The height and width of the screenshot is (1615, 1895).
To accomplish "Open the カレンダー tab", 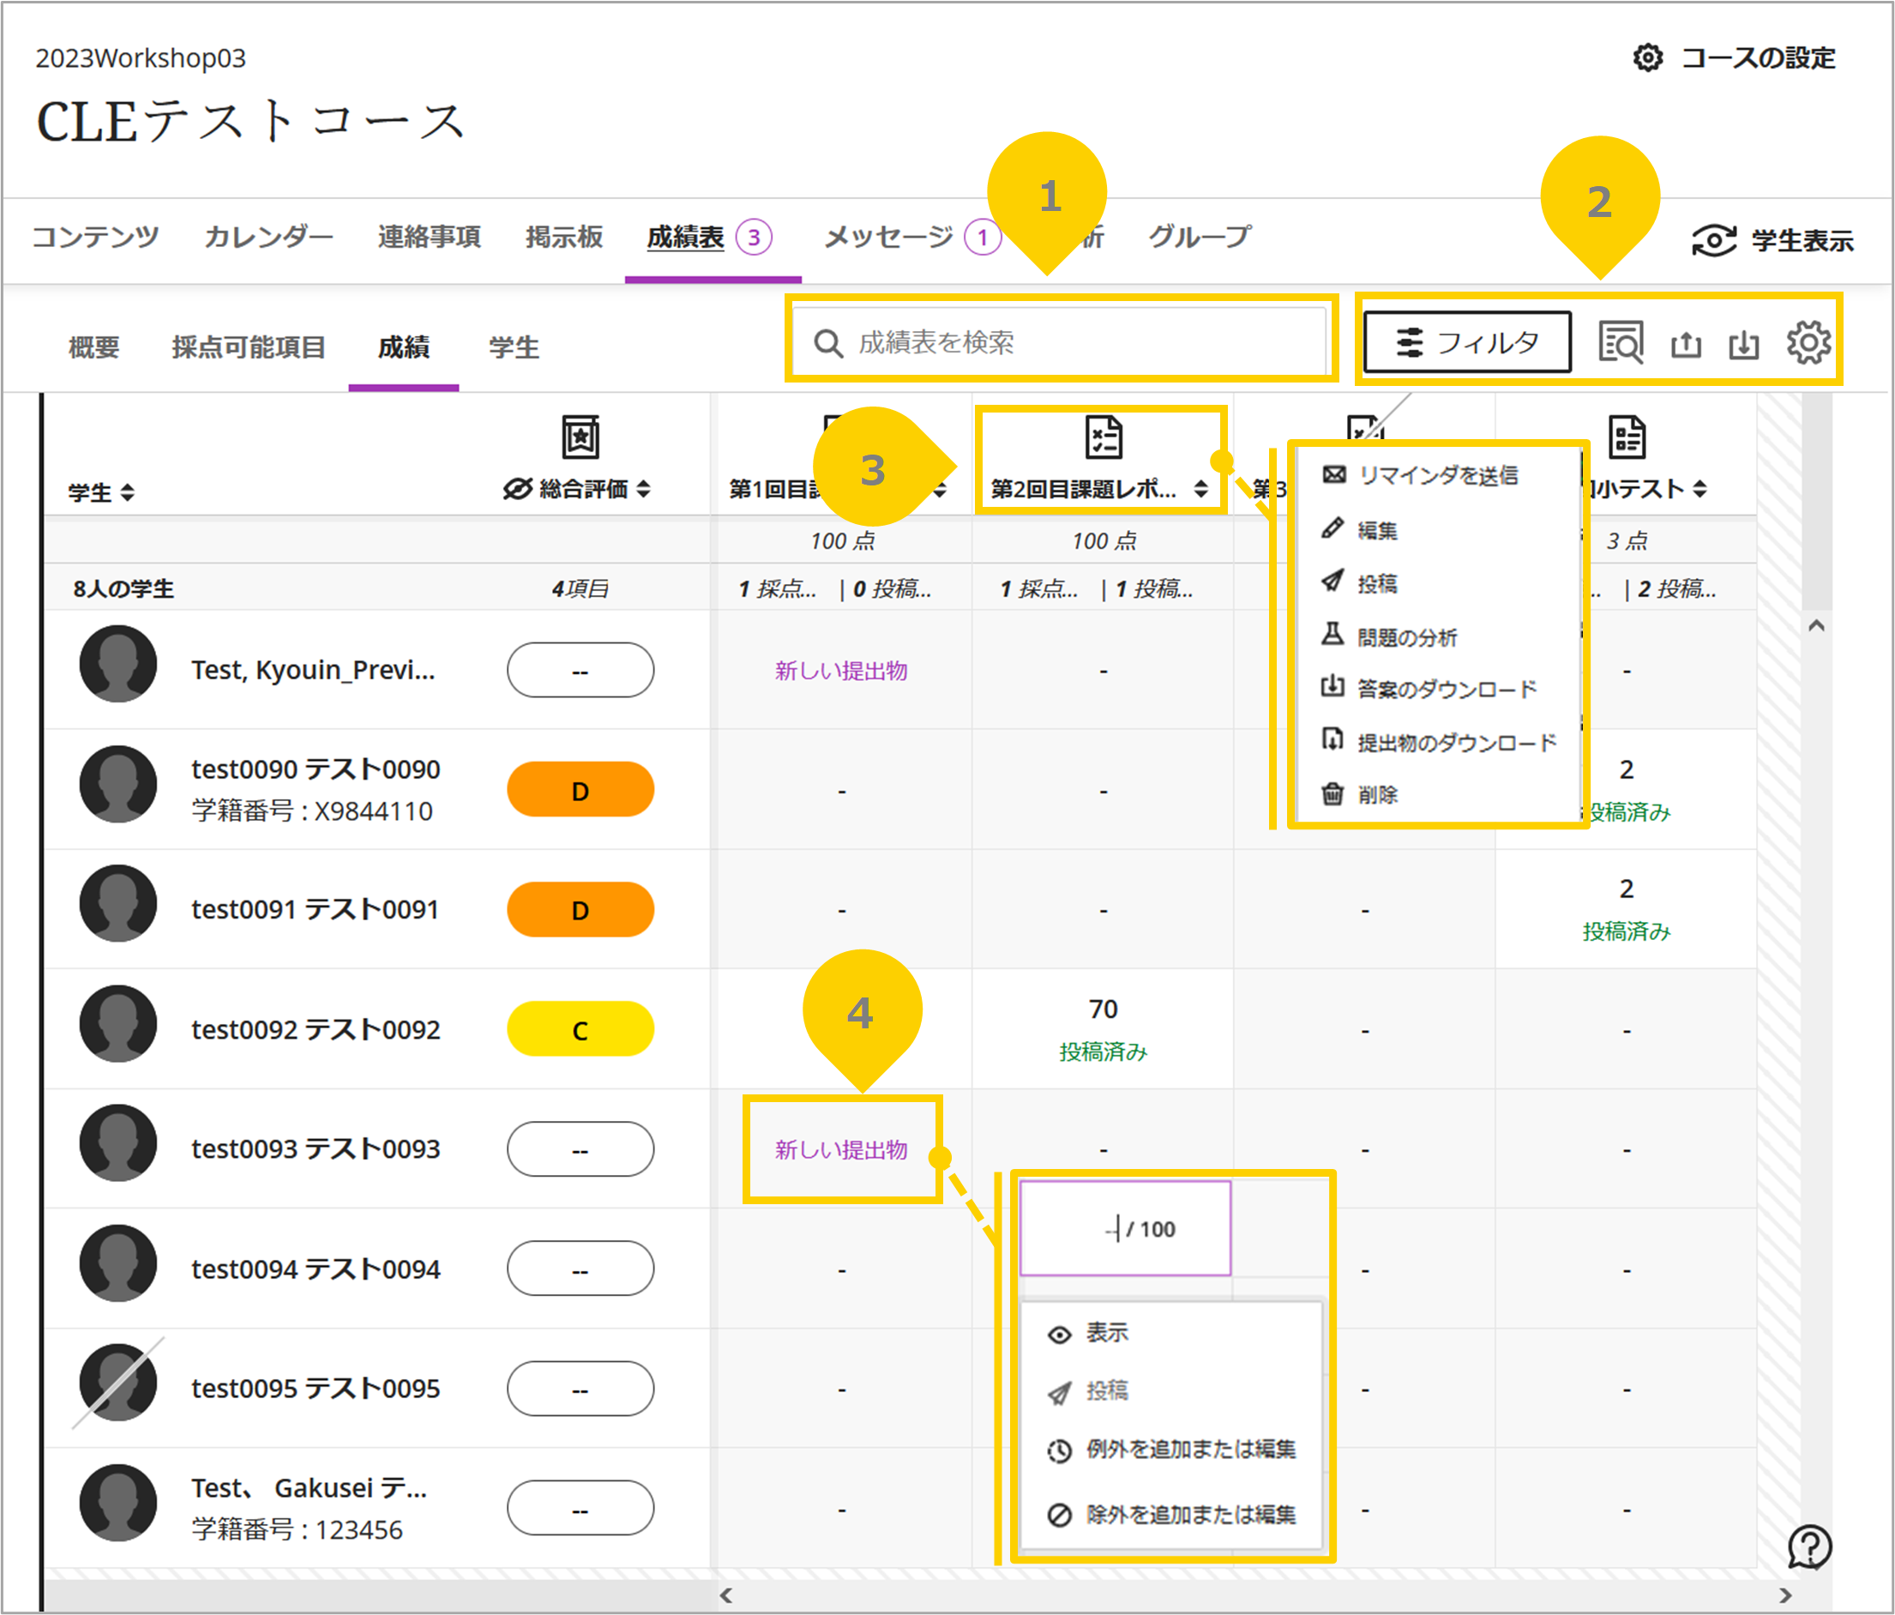I will 269,237.
